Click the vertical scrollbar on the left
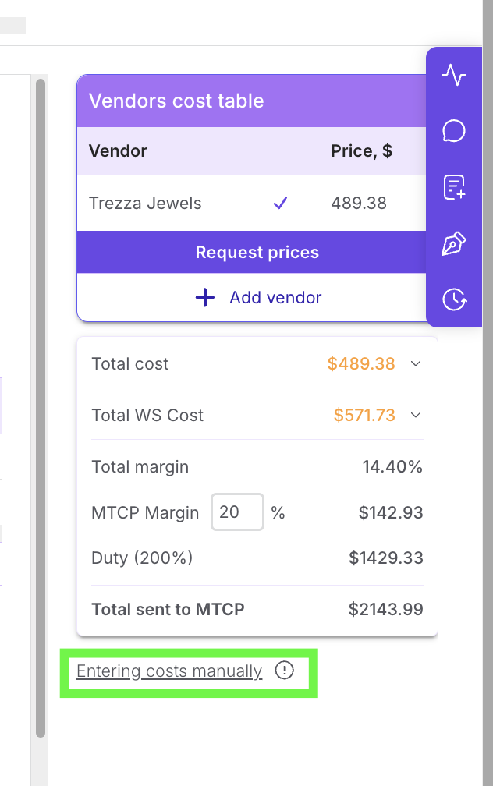Screen dimensions: 493x786 [41, 405]
